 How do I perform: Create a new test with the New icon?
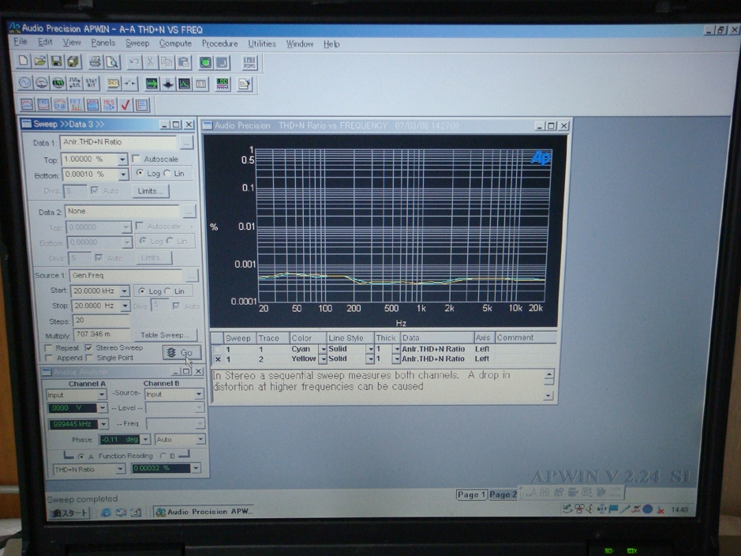pos(23,62)
